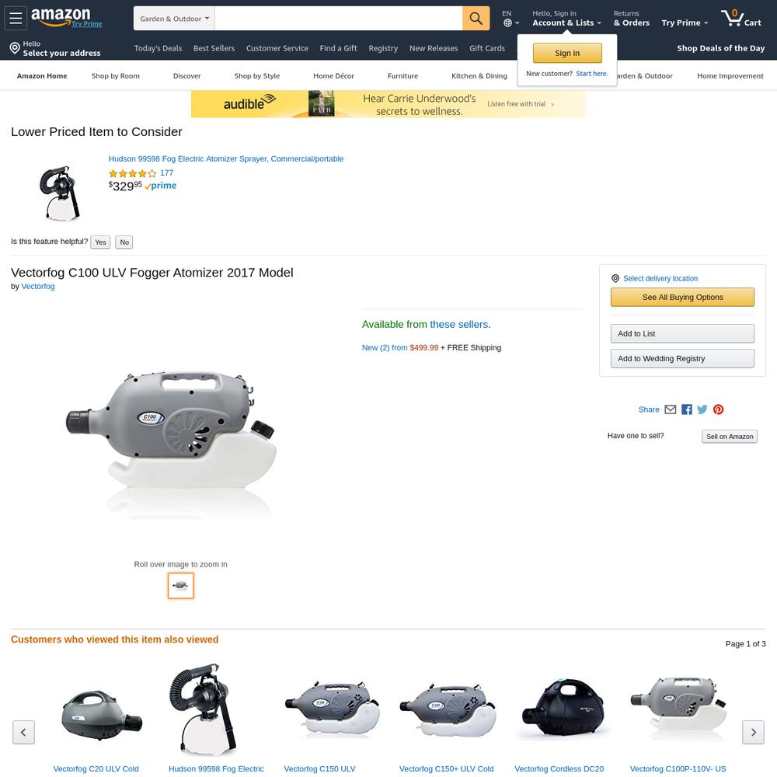Share via email envelope icon
This screenshot has width=777, height=777.
670,409
